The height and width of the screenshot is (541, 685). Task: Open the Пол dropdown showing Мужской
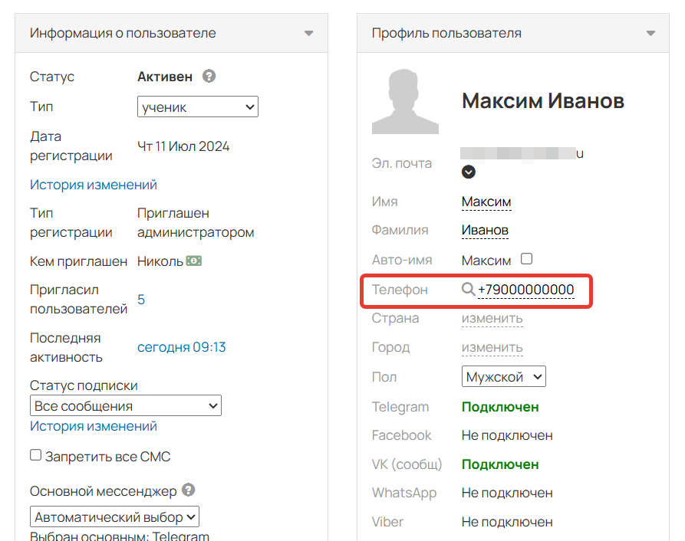coord(503,376)
